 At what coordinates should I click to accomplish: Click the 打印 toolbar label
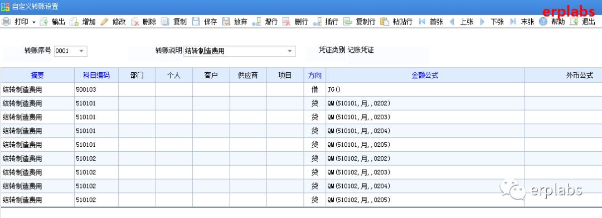pyautogui.click(x=22, y=22)
